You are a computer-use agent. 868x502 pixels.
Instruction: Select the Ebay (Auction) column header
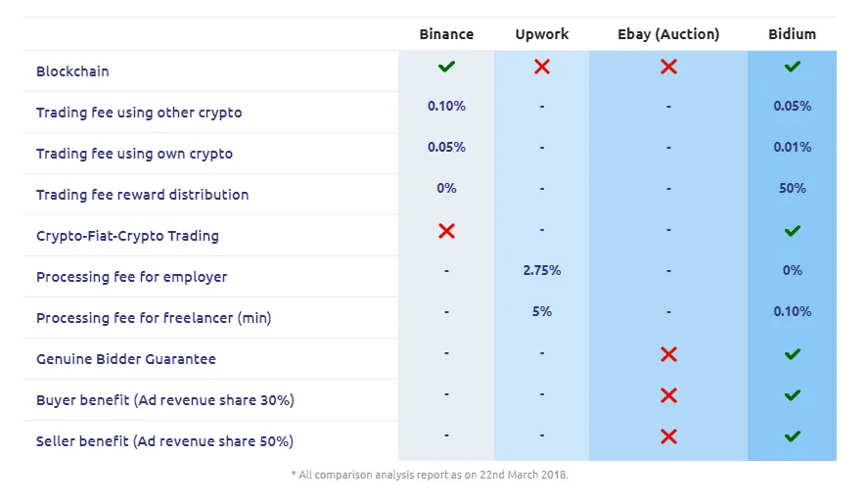click(668, 34)
